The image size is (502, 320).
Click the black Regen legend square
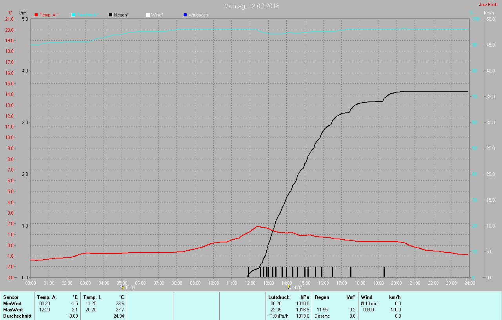[x=111, y=15]
